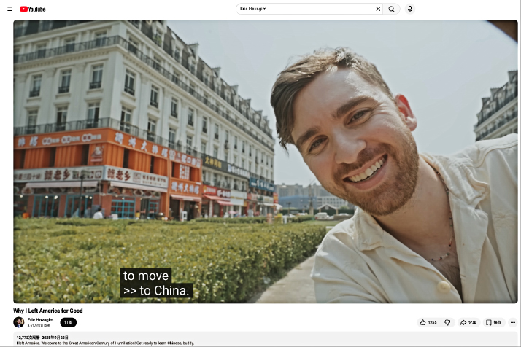Click the video title Why I Left America
This screenshot has width=521, height=347.
(48, 311)
